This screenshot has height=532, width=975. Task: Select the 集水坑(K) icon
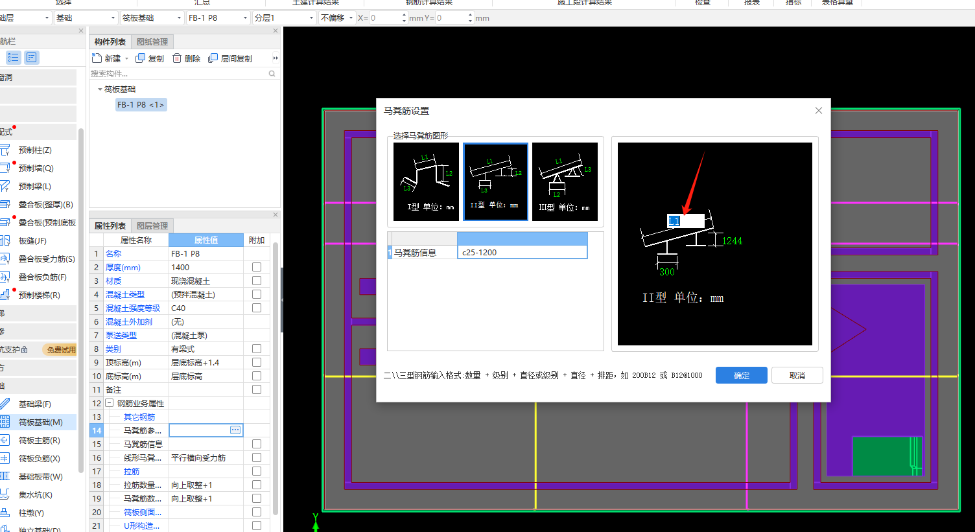(5, 494)
